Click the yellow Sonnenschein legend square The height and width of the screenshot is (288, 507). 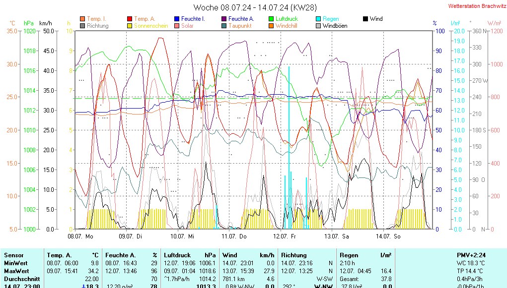[x=130, y=26]
